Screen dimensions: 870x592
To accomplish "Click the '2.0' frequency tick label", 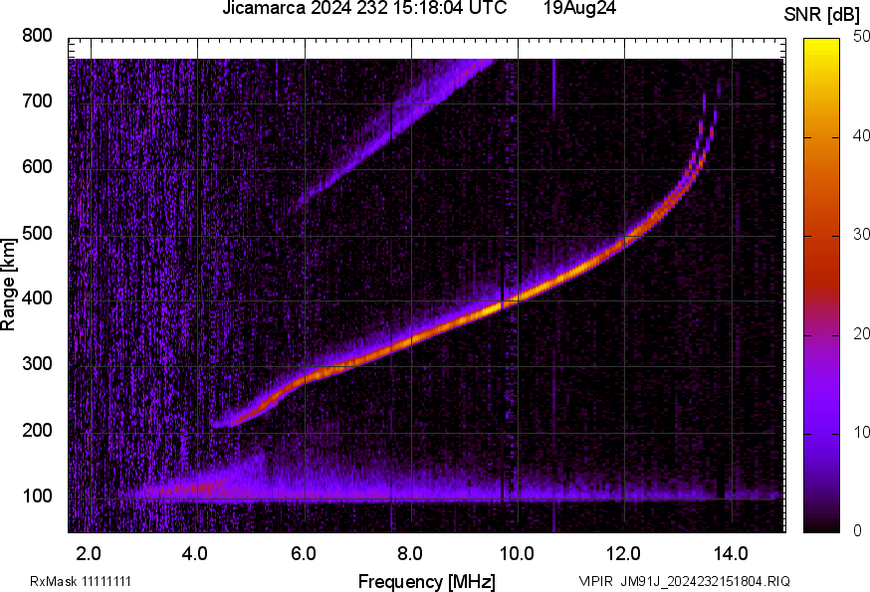I will point(89,553).
